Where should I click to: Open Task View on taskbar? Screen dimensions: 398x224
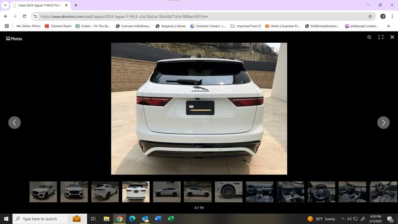(93, 219)
